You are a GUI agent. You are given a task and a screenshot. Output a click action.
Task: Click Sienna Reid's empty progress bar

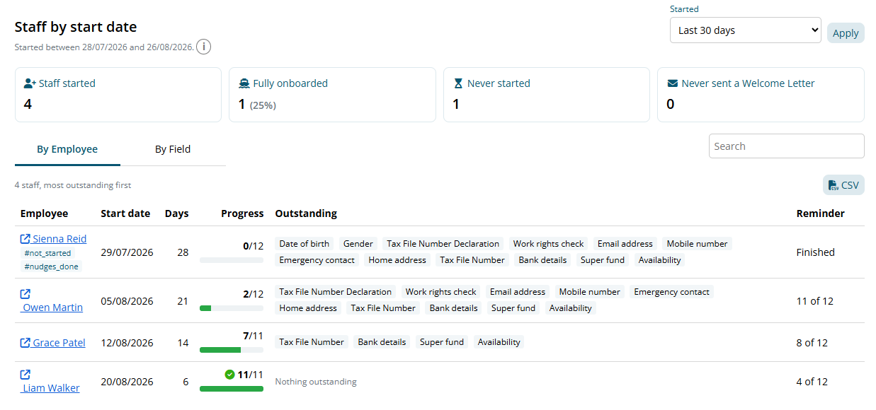point(232,260)
